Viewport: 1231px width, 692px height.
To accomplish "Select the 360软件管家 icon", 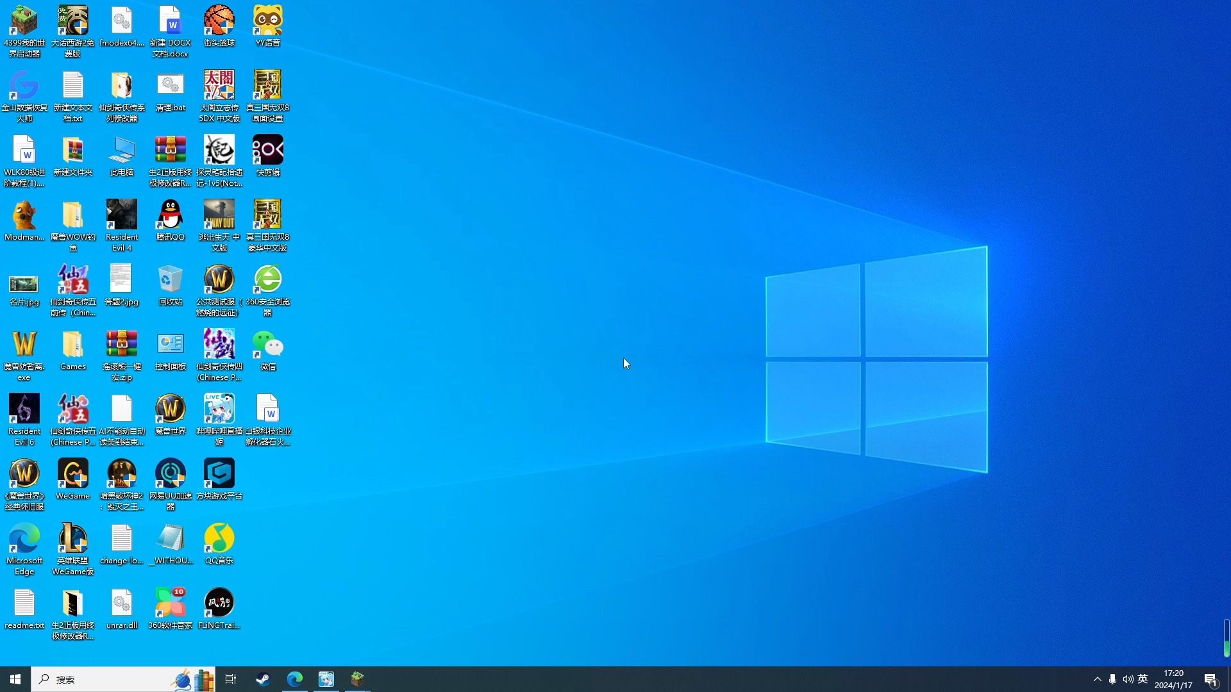I will 171,608.
